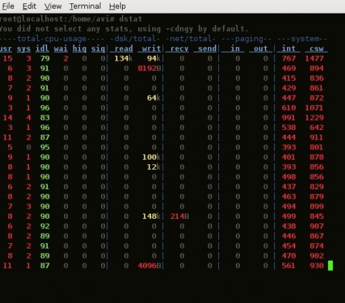
Task: Click the 'paging' section header
Action: pos(249,39)
